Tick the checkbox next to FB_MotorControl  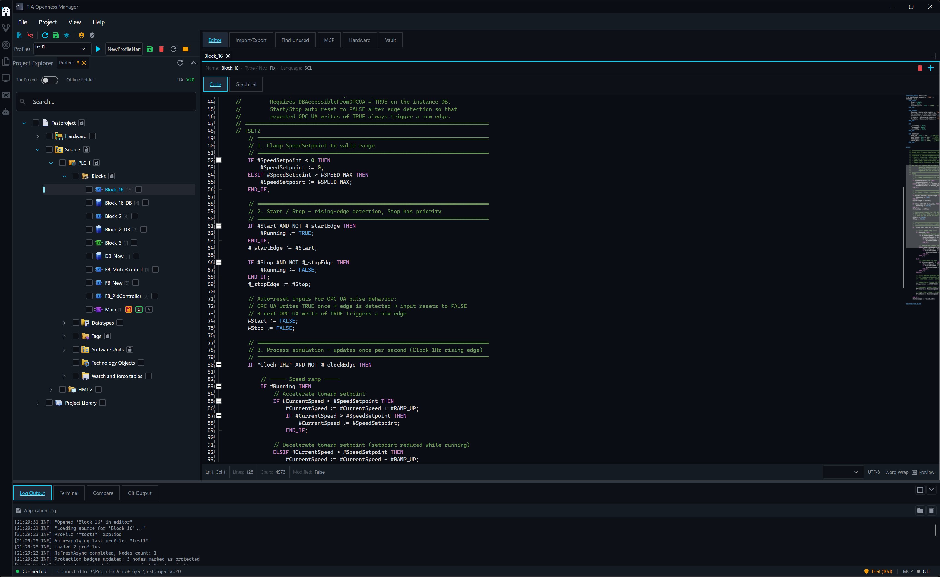click(x=89, y=269)
